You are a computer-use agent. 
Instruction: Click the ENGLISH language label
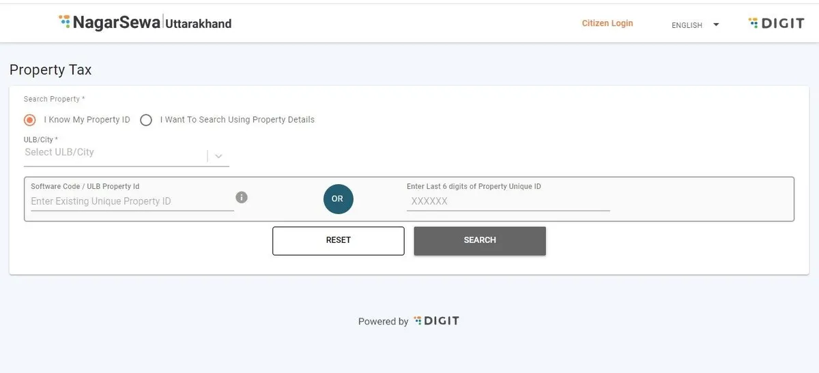tap(687, 25)
